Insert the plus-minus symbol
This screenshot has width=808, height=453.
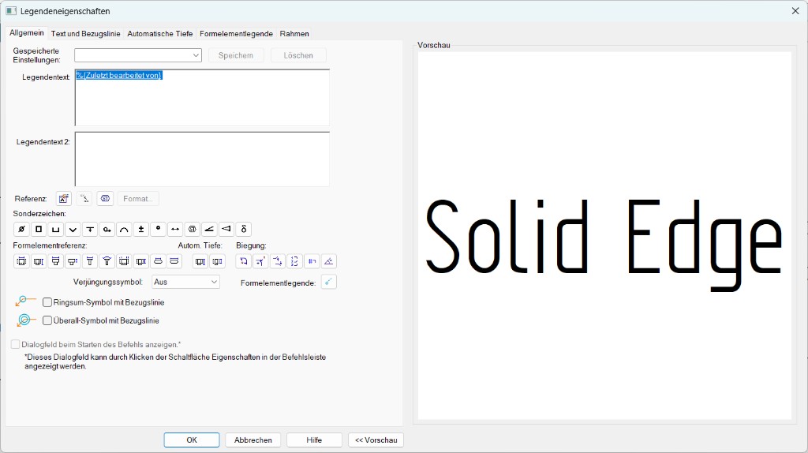(140, 229)
